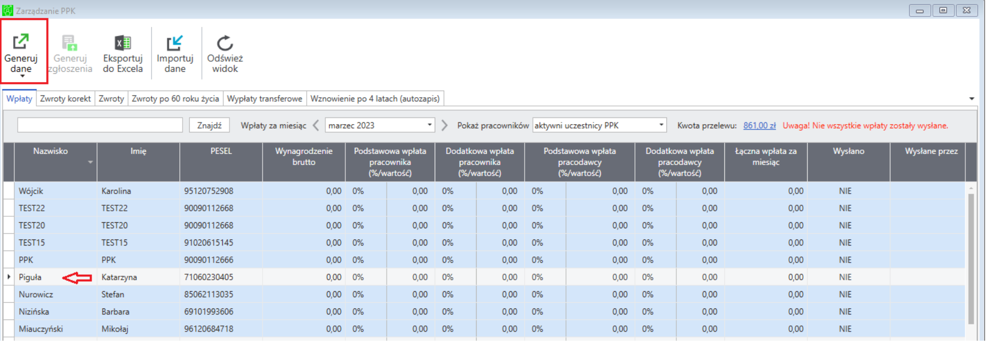The width and height of the screenshot is (988, 342).
Task: Click the Wysłane przez column header
Action: coord(928,162)
